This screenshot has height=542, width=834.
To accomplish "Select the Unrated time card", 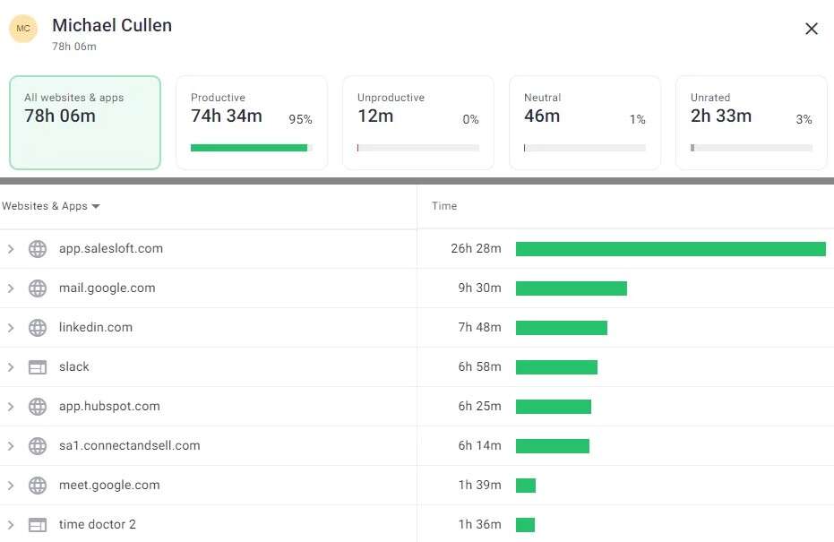I will (x=751, y=122).
